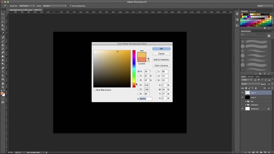Screen dimensions: 274x154
Task: Open the layer filter Kind dropdown
Action: coord(247,80)
